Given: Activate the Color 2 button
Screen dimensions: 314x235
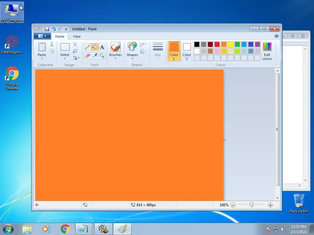Looking at the screenshot, I should point(187,51).
